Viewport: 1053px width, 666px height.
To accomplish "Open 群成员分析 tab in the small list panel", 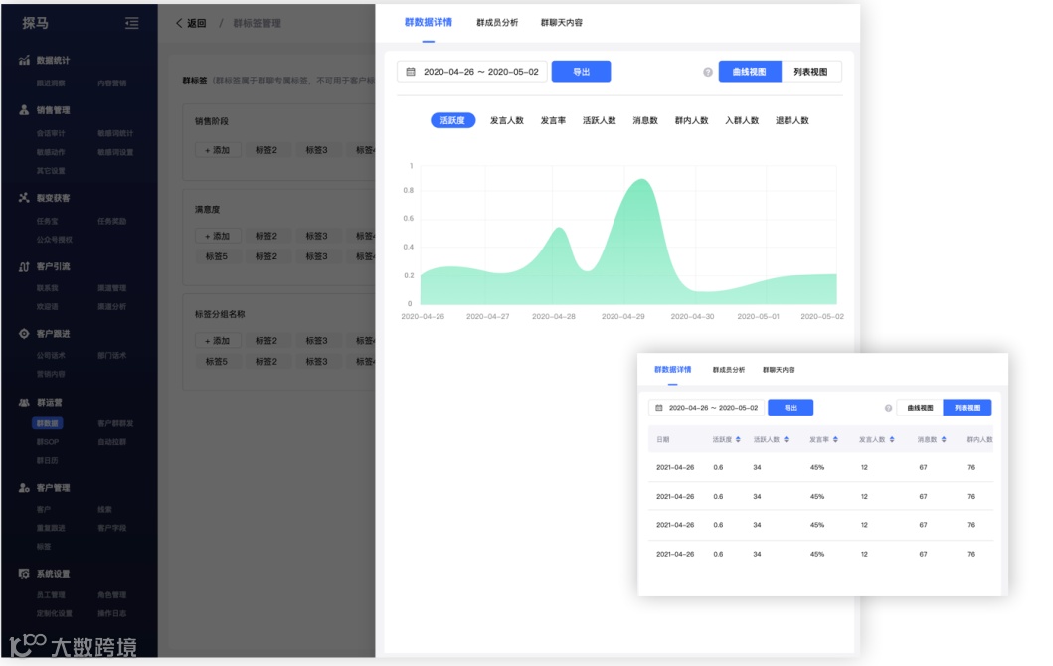I will tap(729, 370).
